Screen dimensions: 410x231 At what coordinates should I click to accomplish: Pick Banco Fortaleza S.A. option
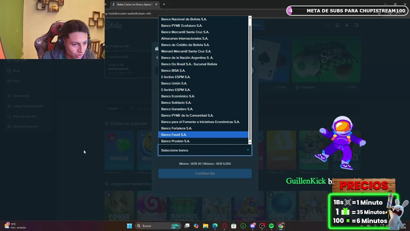[203, 128]
